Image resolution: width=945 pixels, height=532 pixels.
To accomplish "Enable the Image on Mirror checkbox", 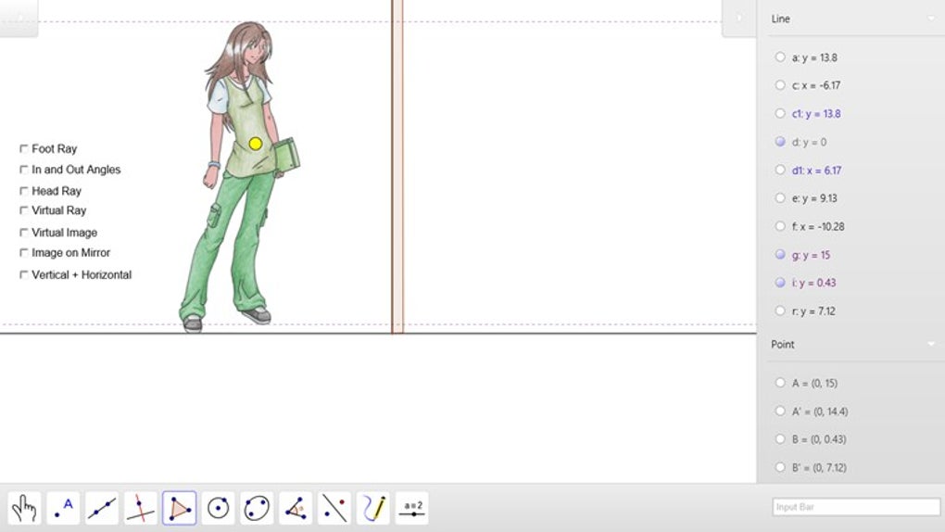I will pos(24,253).
